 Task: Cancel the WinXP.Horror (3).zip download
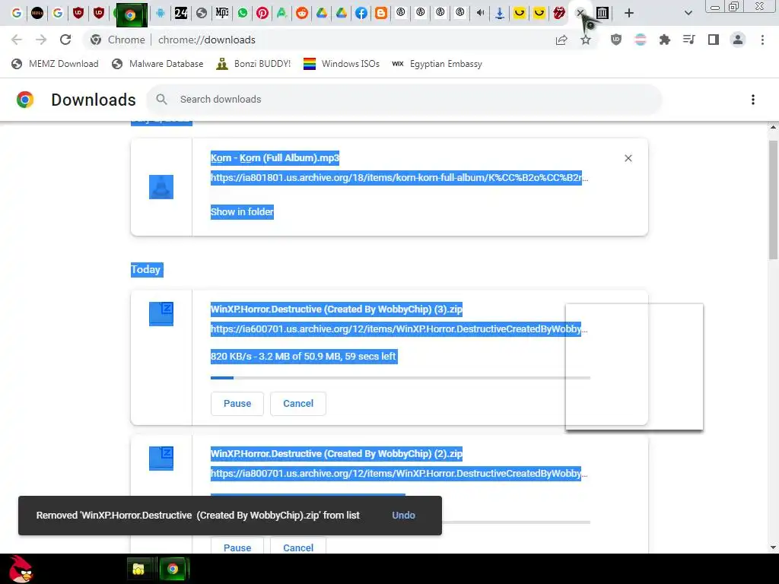click(298, 404)
